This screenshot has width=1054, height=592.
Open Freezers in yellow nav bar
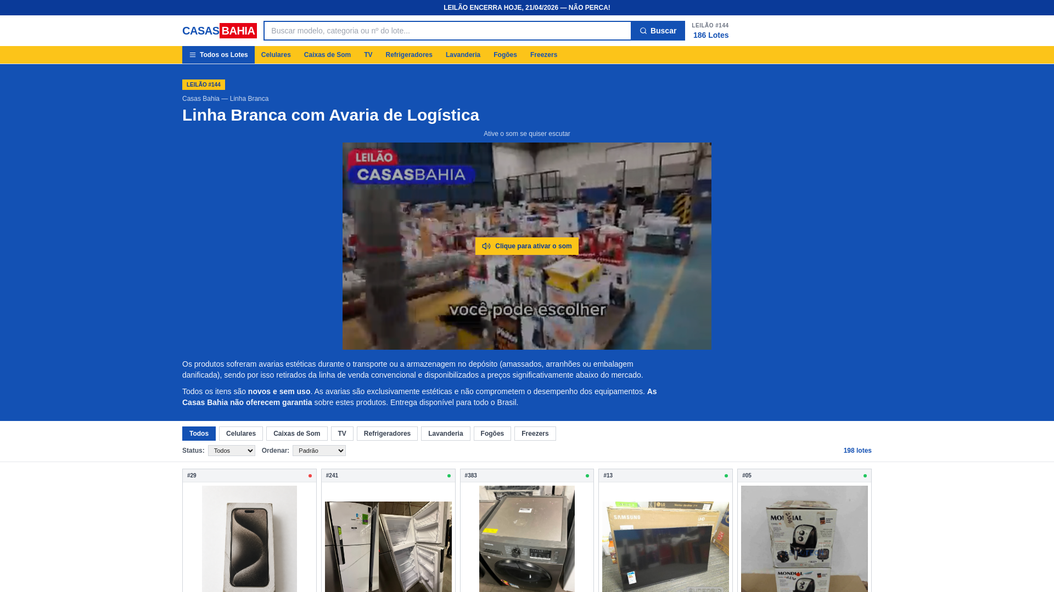point(543,55)
